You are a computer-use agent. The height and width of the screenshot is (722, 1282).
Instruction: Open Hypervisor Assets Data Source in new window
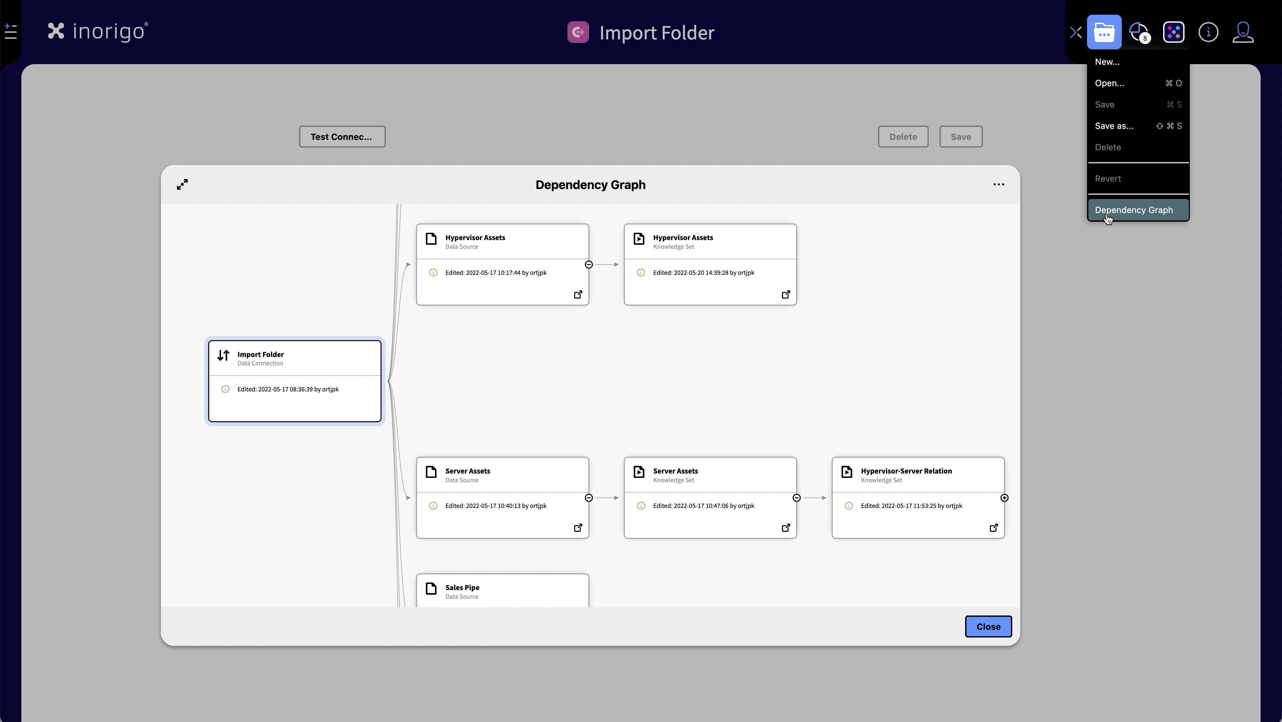(x=578, y=295)
